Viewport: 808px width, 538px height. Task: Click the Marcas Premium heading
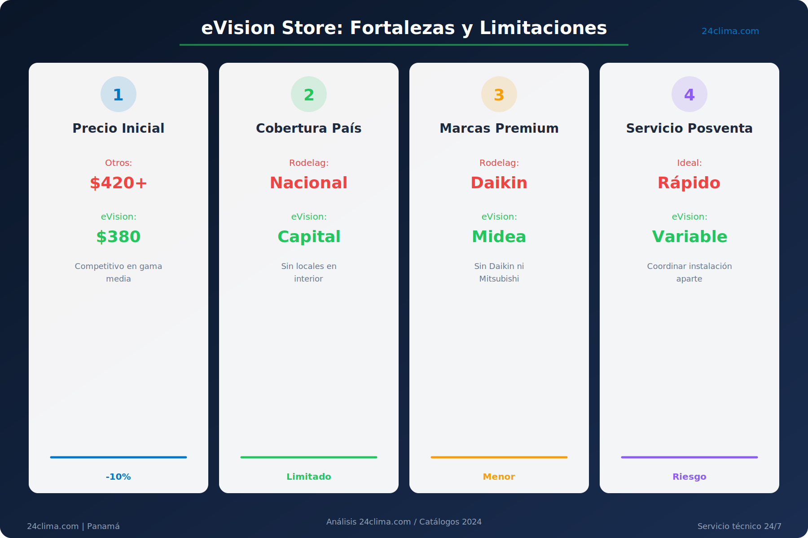(x=499, y=128)
